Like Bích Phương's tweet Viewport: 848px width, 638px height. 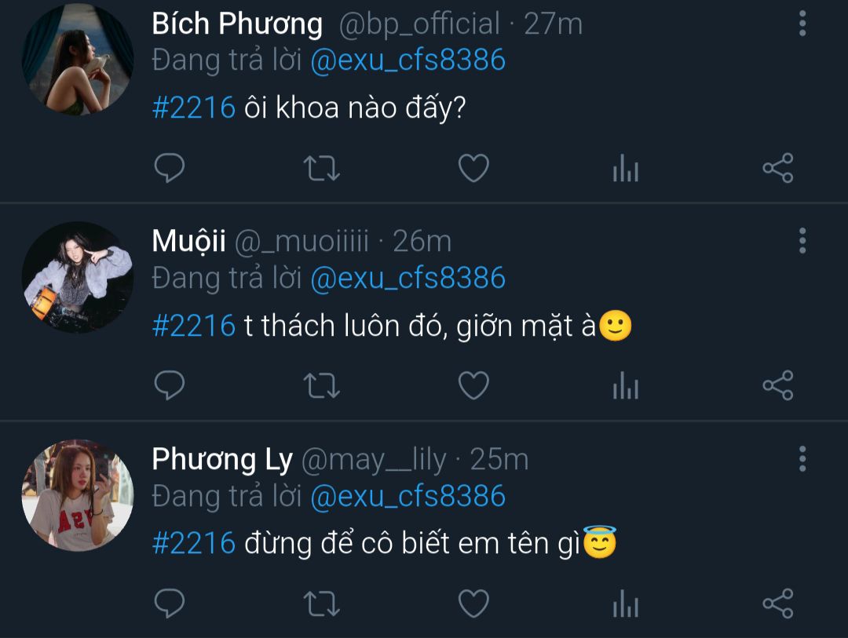coord(473,168)
